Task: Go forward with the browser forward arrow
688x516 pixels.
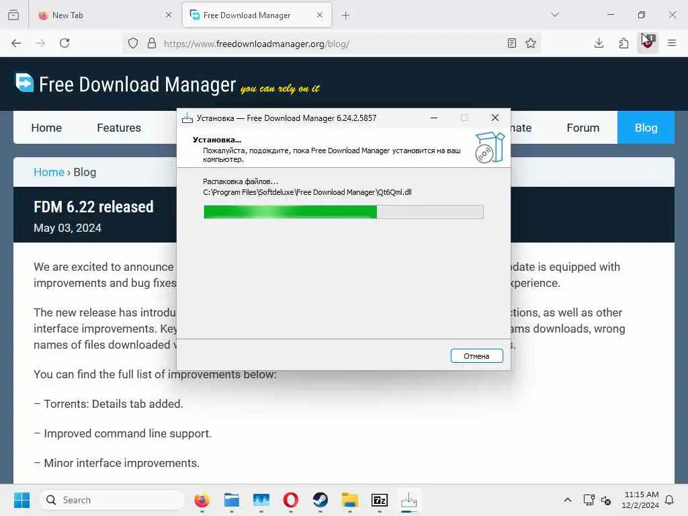Action: (40, 43)
